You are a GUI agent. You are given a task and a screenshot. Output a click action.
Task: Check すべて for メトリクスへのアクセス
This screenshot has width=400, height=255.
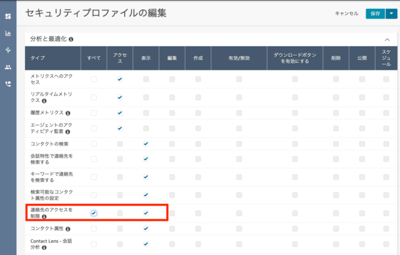(x=94, y=79)
